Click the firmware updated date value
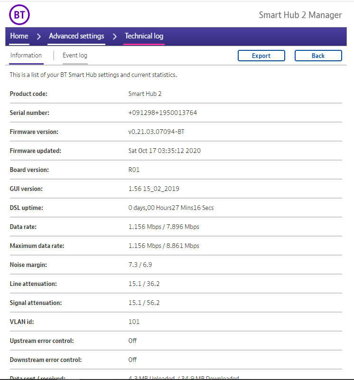Screen dimensions: 354x380 (164, 151)
